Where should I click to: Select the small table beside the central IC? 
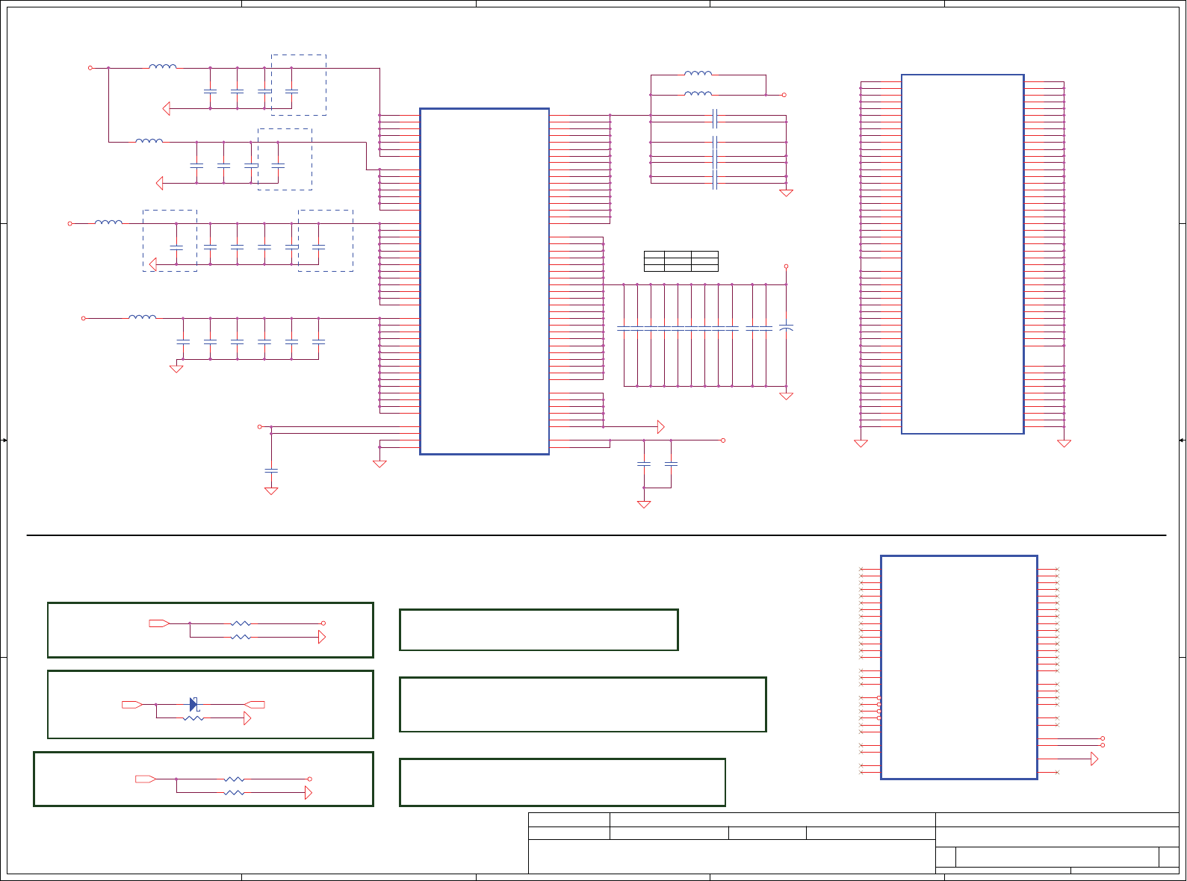point(681,261)
